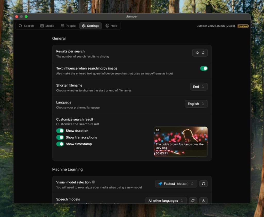
Task: Open the Shorten filename dropdown
Action: coord(199,87)
